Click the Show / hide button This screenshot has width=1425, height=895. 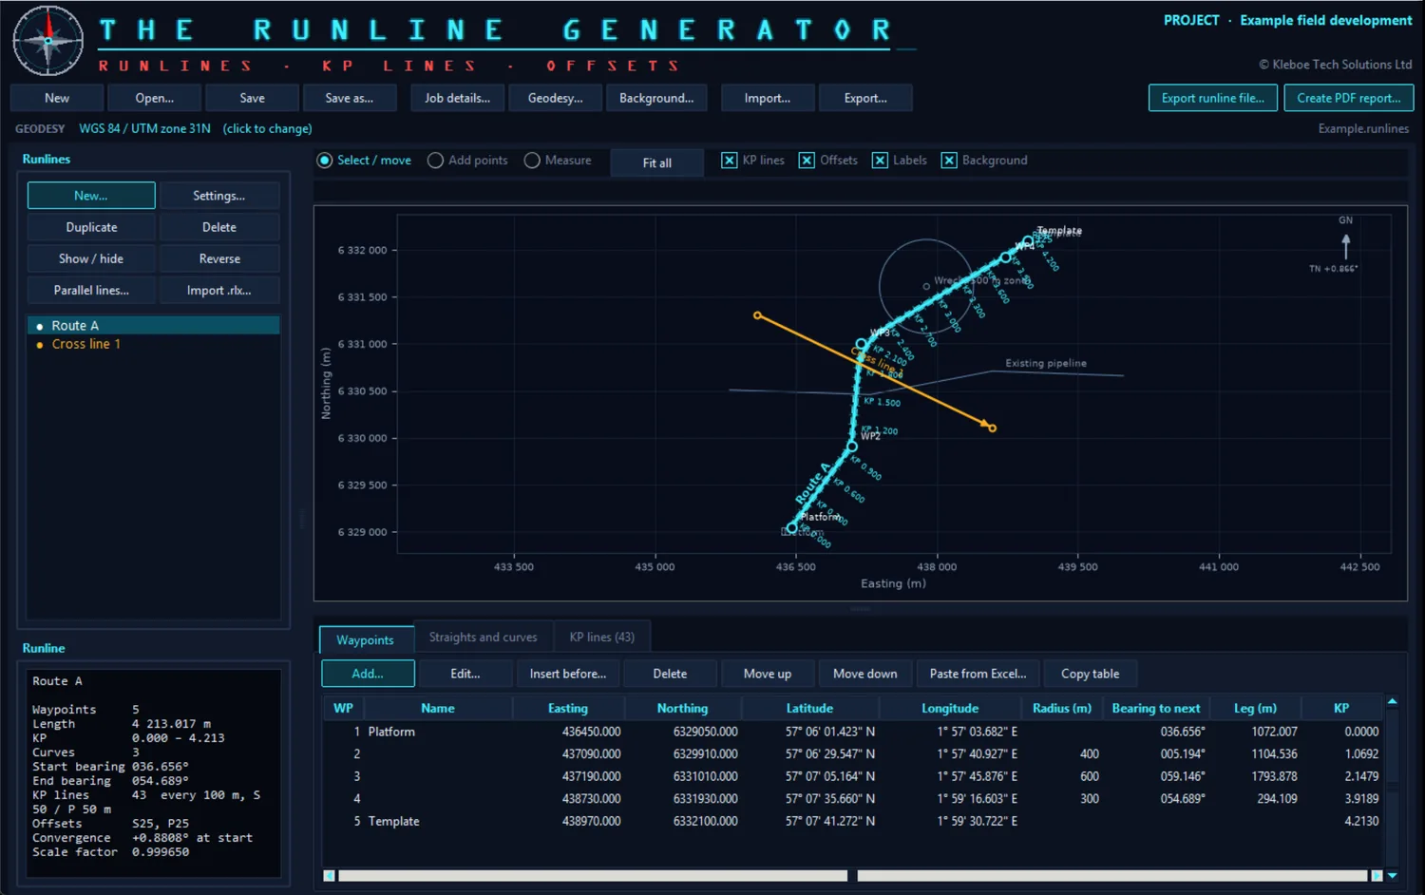(x=91, y=258)
